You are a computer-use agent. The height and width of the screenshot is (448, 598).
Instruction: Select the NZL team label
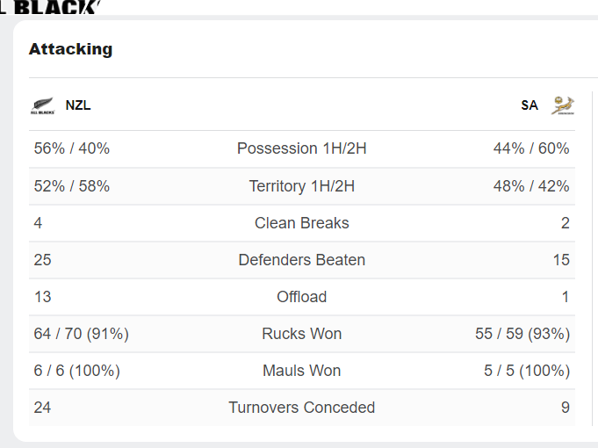78,105
